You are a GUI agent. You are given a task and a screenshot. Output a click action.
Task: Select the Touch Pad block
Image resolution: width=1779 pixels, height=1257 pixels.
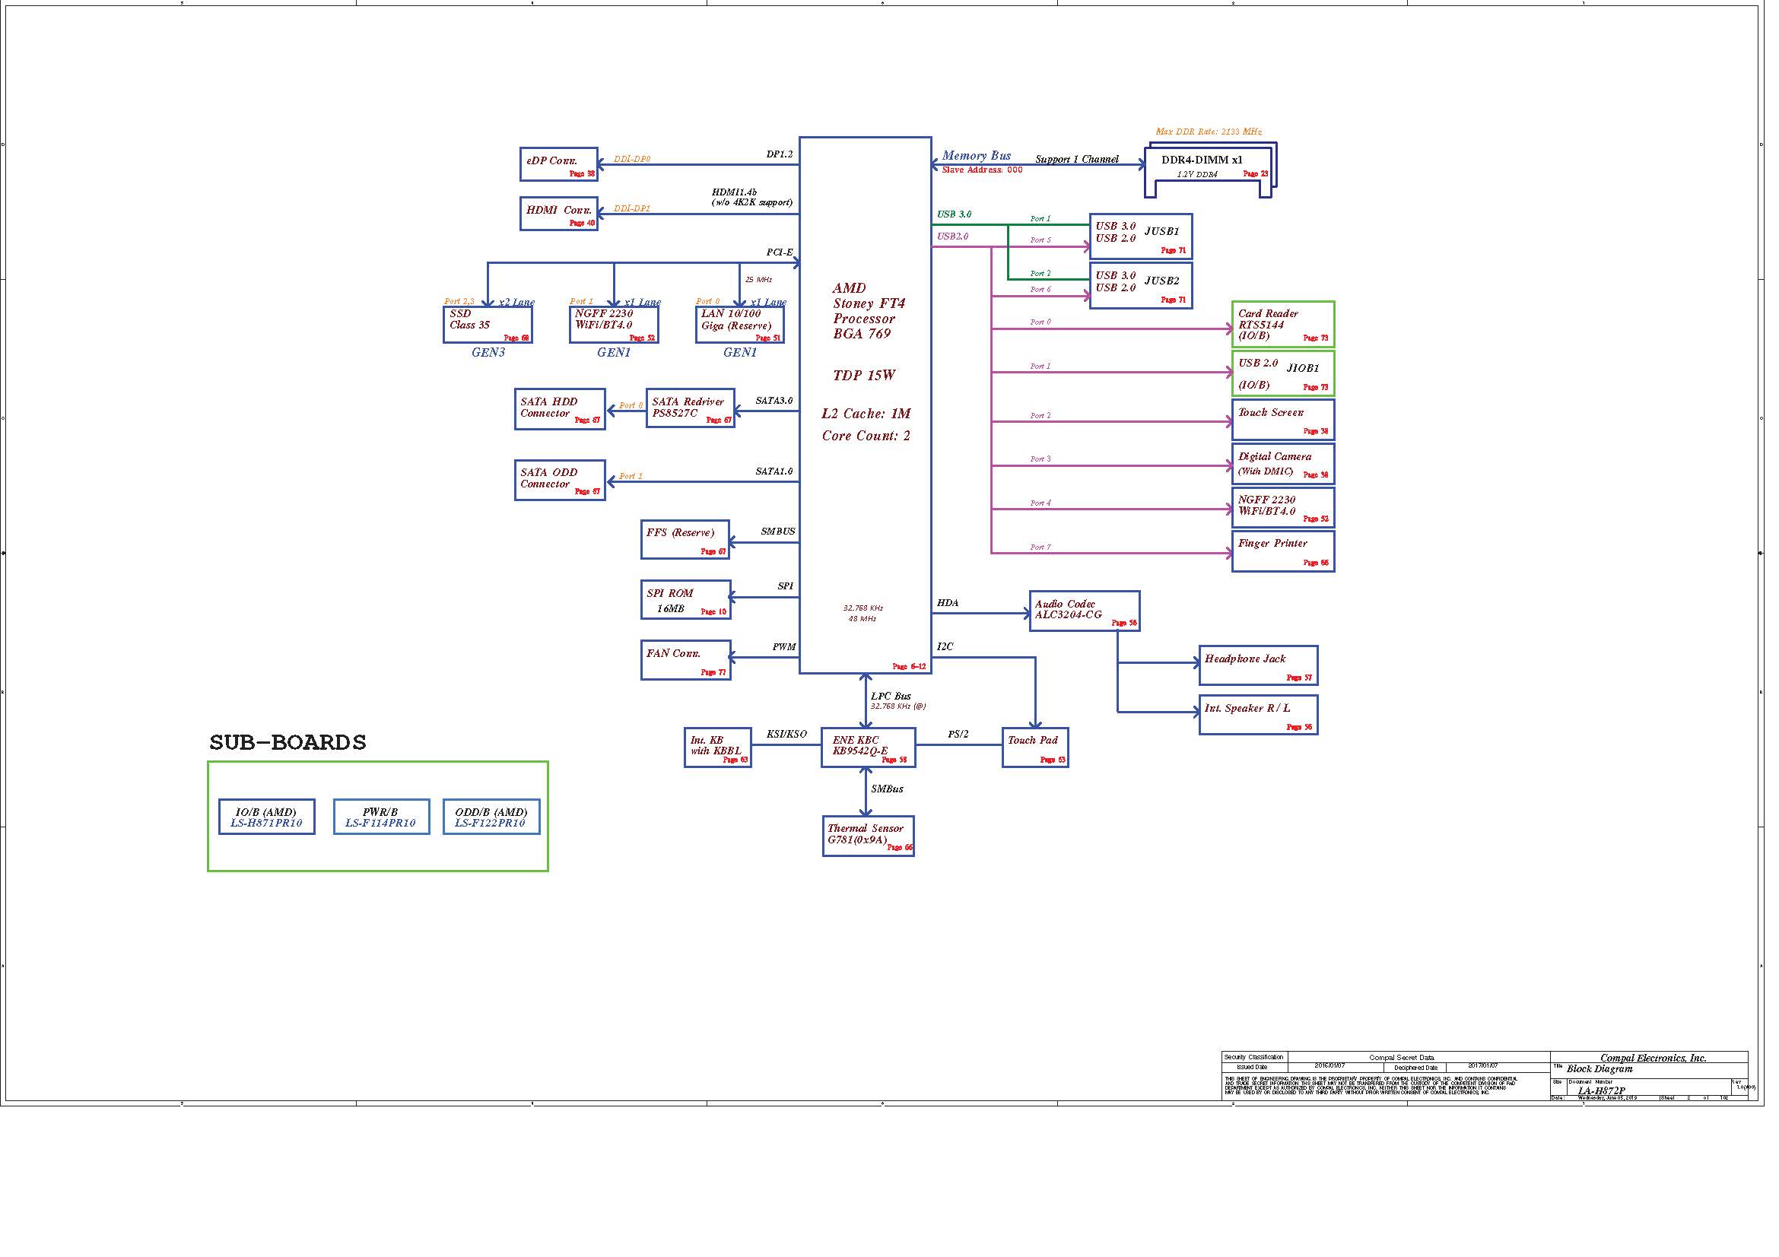pyautogui.click(x=1035, y=748)
